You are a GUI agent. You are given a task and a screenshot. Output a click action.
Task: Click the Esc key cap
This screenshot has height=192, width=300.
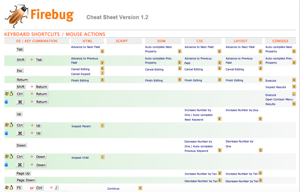click(20, 70)
